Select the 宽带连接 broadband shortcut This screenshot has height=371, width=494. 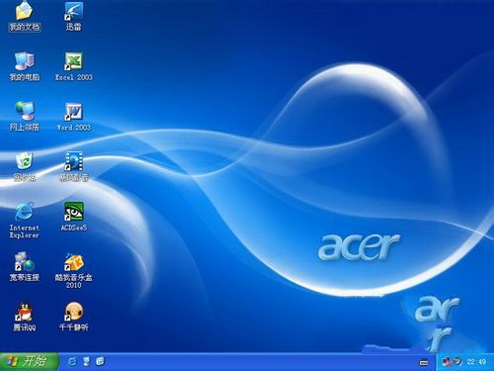pos(25,267)
